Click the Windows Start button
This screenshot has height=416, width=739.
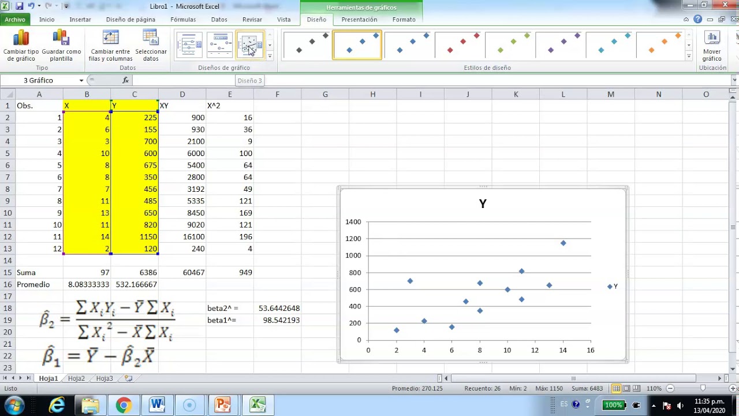coord(14,405)
